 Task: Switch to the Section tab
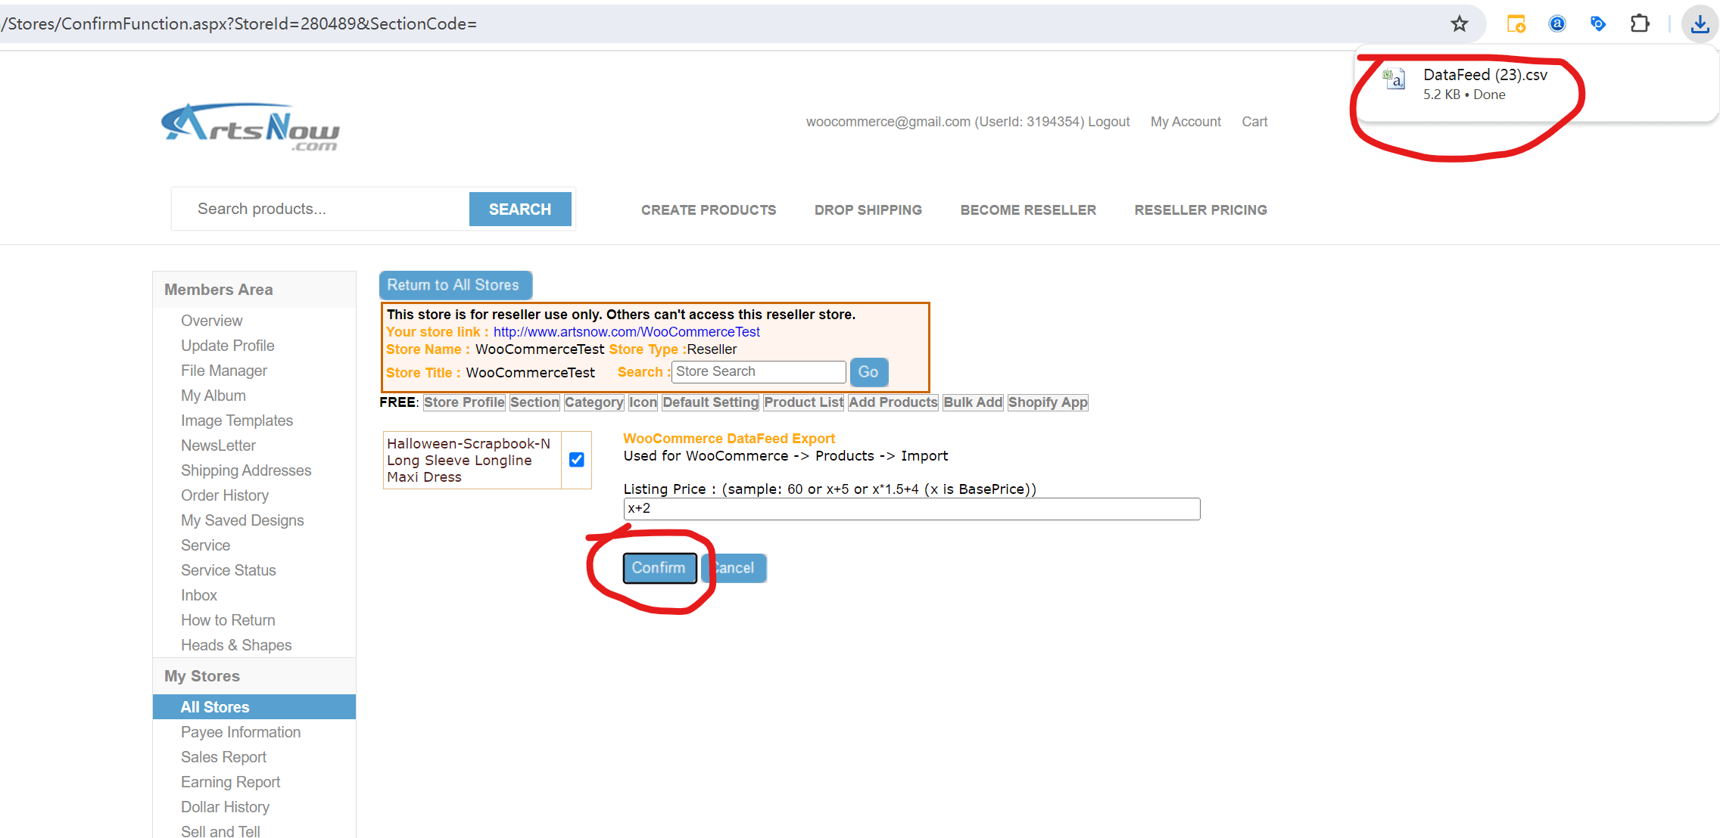534,402
